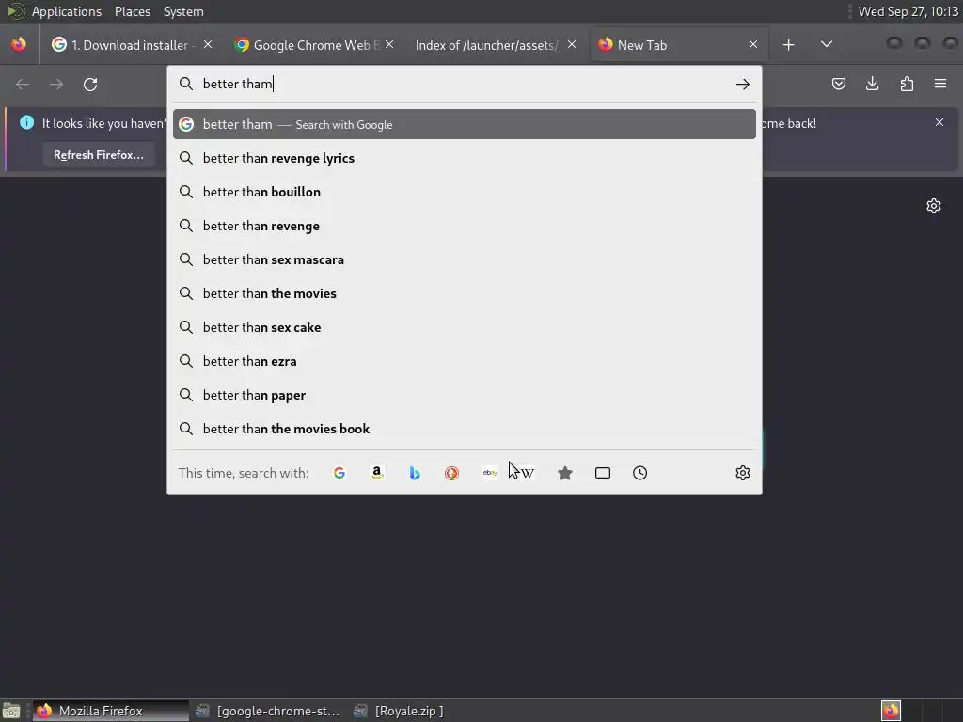Search with Amazon one-off engine icon
The image size is (963, 722).
tap(377, 473)
